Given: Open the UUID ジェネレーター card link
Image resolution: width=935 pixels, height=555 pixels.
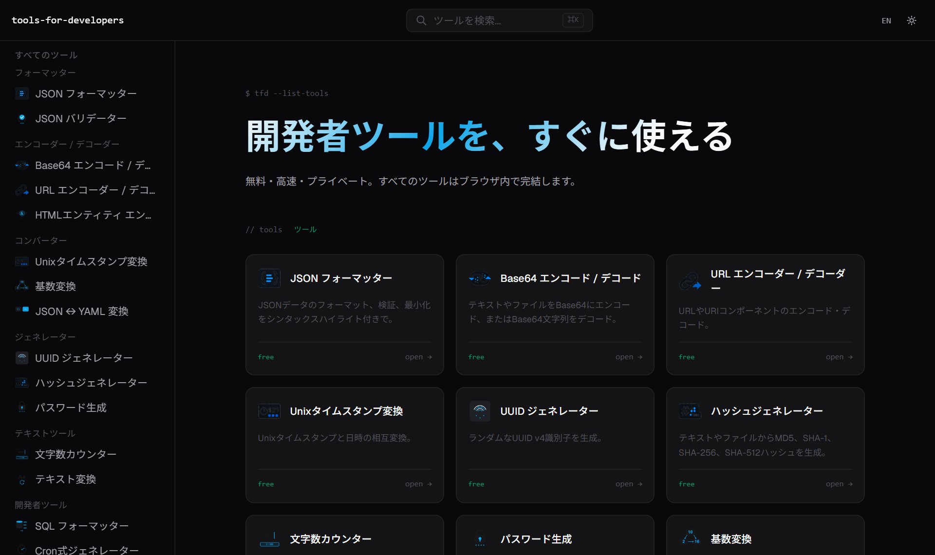Looking at the screenshot, I should pos(629,484).
